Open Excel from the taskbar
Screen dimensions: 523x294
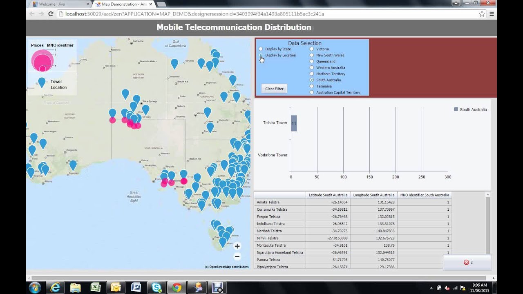coord(96,287)
